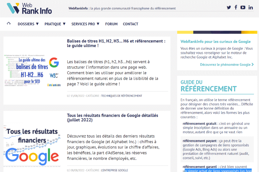Viewport: 259px width, 172px height.
Task: Open the WebRankInfo Facebook page
Action: click(x=236, y=7)
